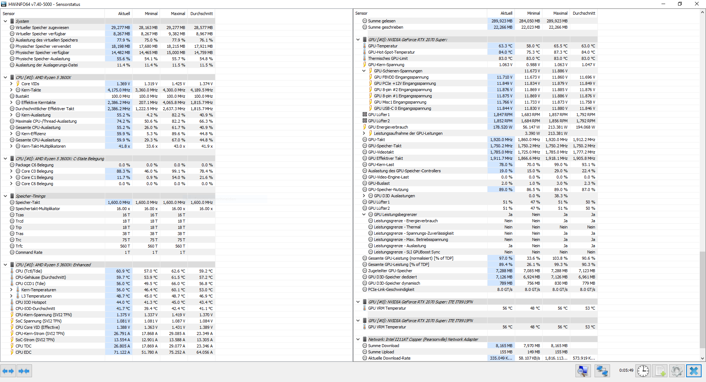The image size is (706, 382).
Task: Open sensor settings with the gear icon
Action: click(x=677, y=371)
